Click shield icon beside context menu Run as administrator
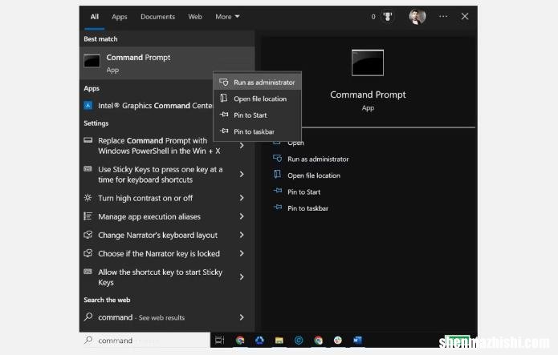This screenshot has height=355, width=558. 224,82
